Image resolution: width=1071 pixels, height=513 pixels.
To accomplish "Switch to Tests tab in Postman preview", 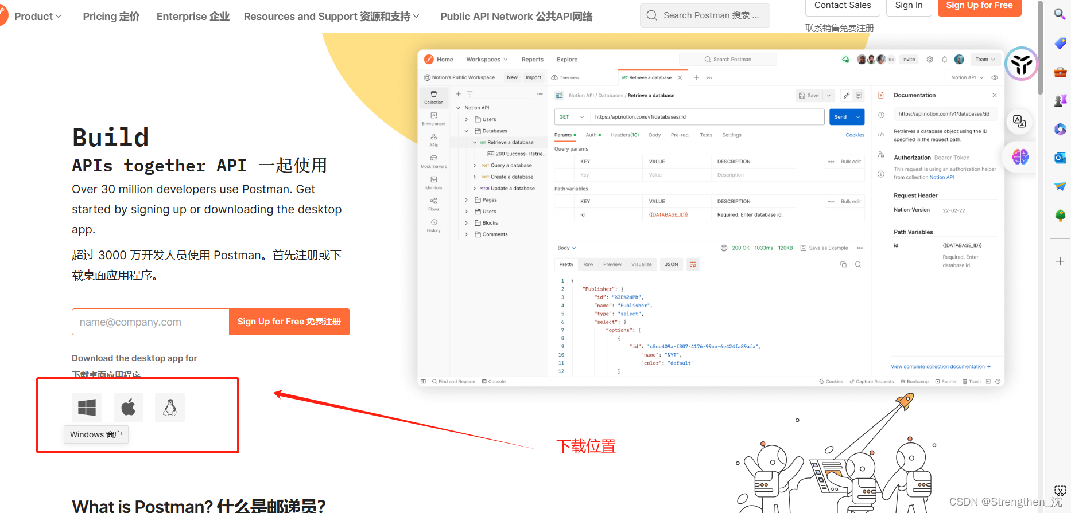I will (x=706, y=135).
